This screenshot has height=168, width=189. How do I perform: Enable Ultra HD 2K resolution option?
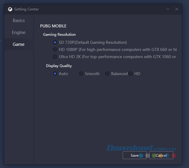tap(55, 57)
